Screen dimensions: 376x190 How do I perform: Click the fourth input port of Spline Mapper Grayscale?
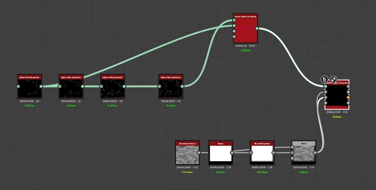[x=325, y=103]
